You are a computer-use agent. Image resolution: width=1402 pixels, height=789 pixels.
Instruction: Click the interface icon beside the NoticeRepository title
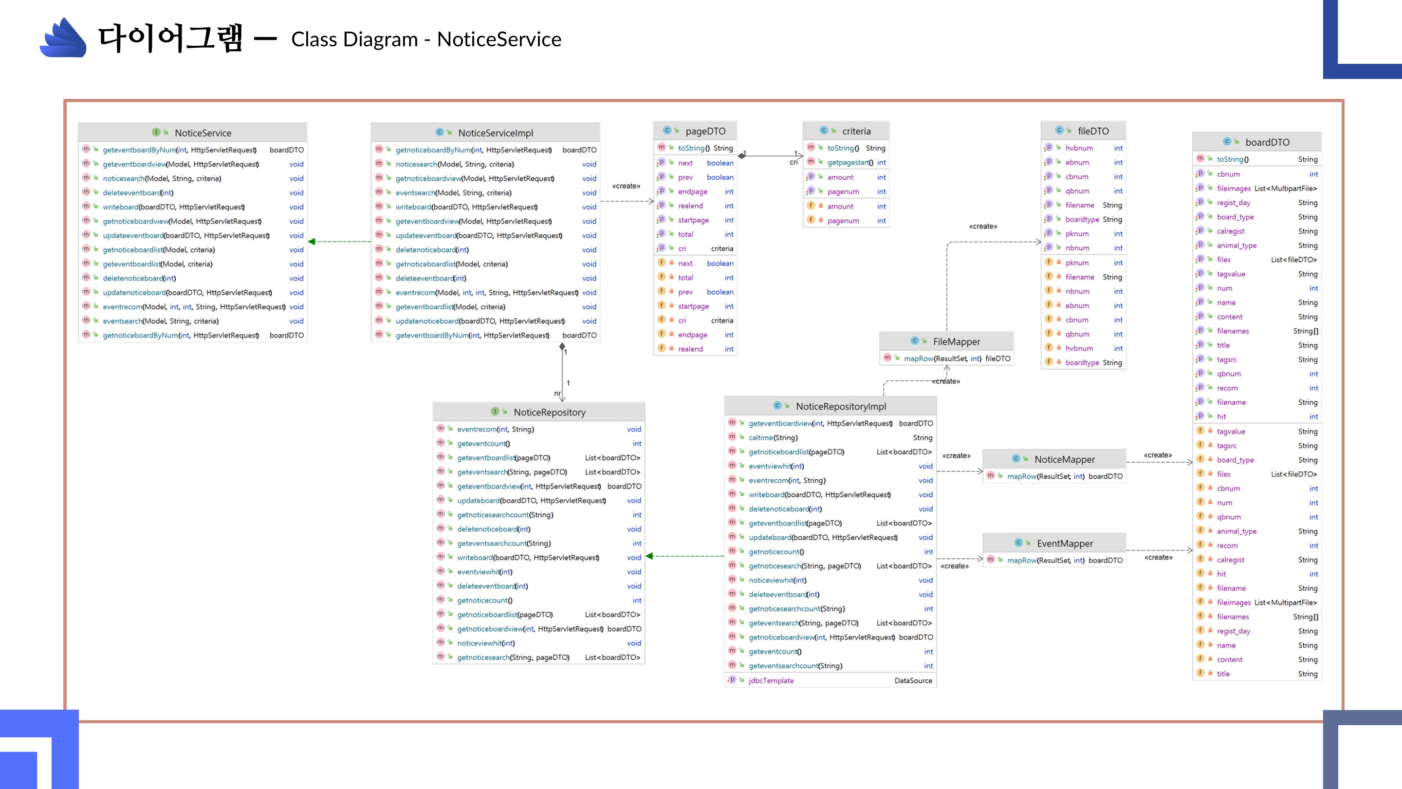click(495, 412)
